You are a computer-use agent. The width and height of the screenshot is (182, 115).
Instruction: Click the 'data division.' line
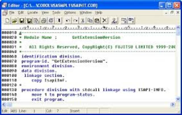39,71
